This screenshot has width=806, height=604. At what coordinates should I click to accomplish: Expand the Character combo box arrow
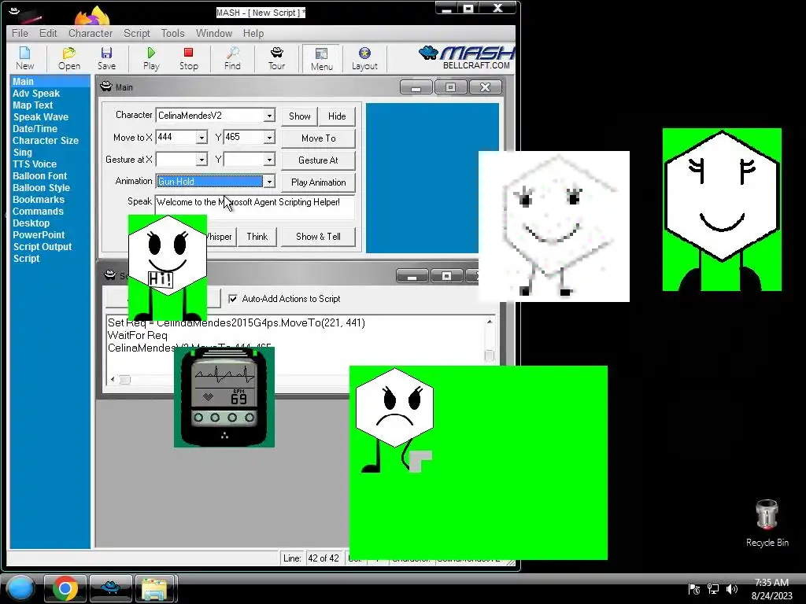tap(269, 116)
